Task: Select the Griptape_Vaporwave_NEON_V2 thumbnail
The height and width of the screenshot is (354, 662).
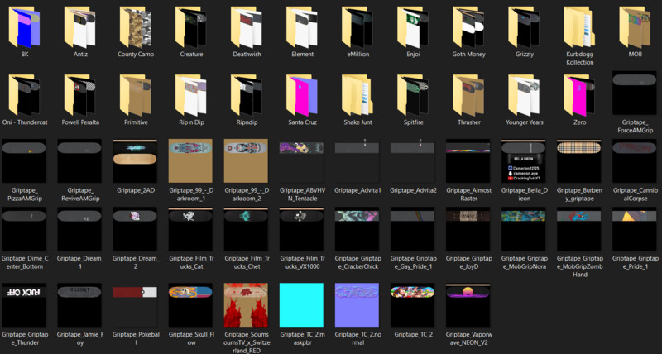Action: click(468, 305)
